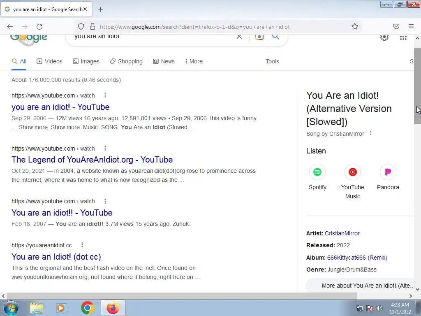Click the Firefox taskbar button
Image resolution: width=421 pixels, height=316 pixels.
113,308
